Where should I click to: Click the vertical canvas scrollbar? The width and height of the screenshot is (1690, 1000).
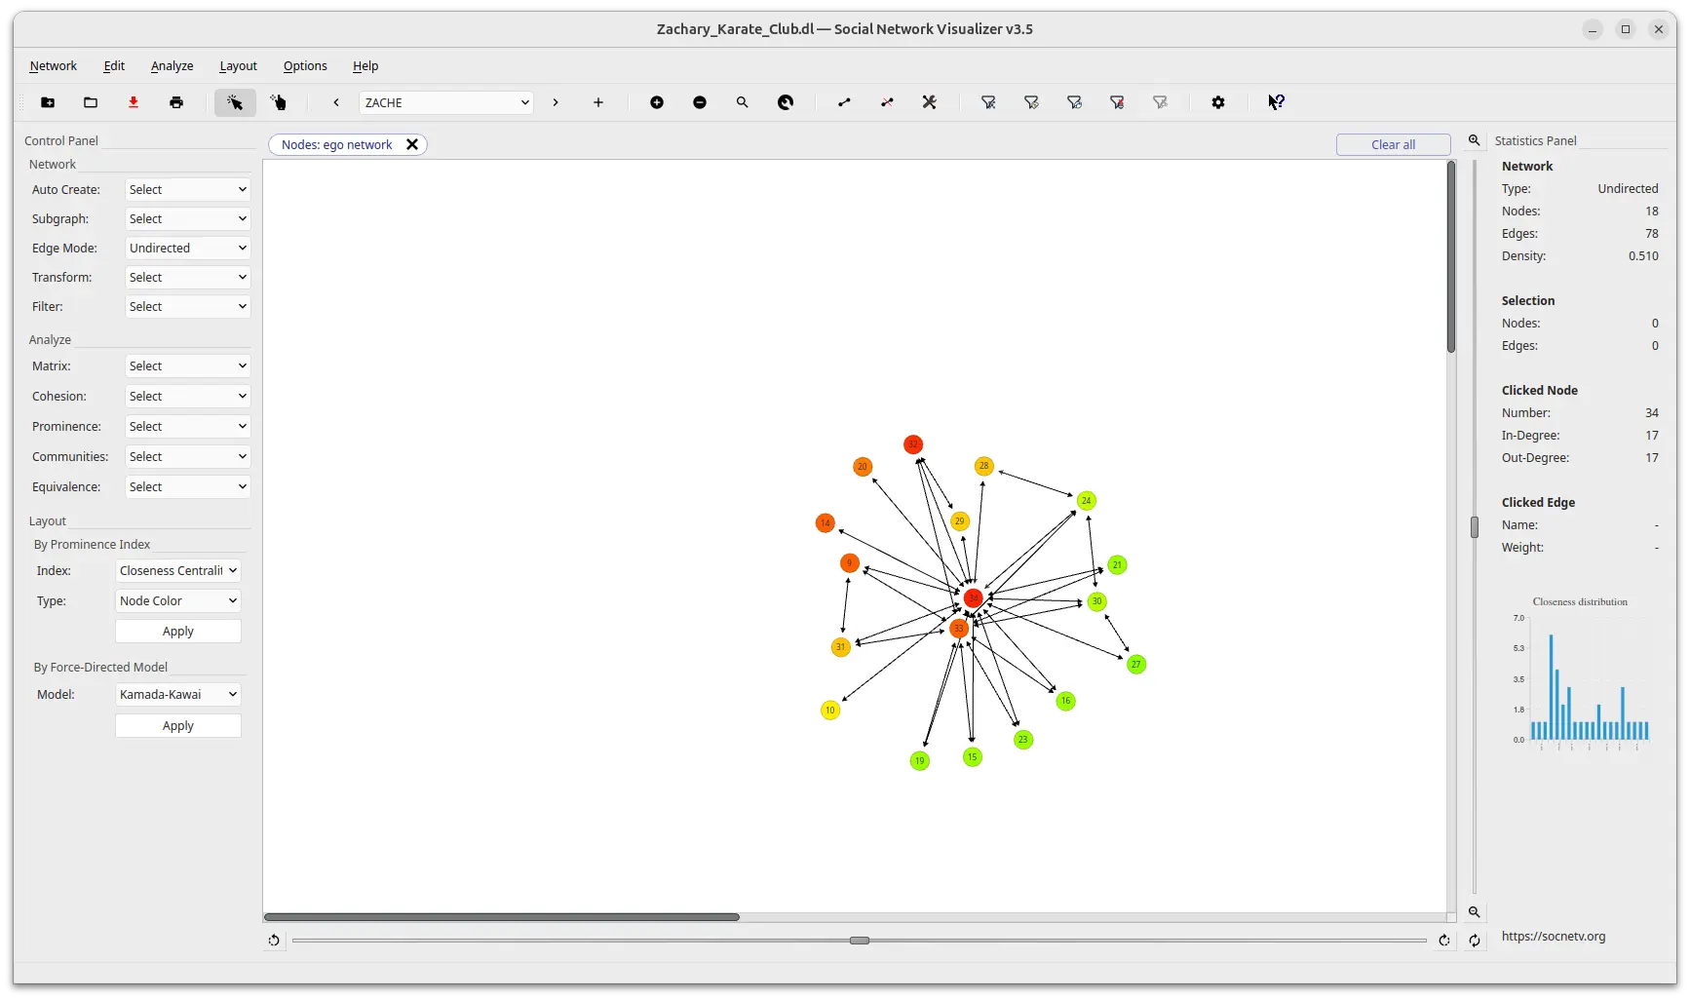[1451, 256]
